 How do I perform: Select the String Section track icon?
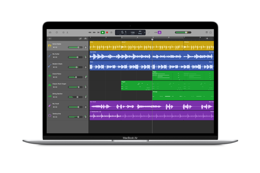coord(50,96)
